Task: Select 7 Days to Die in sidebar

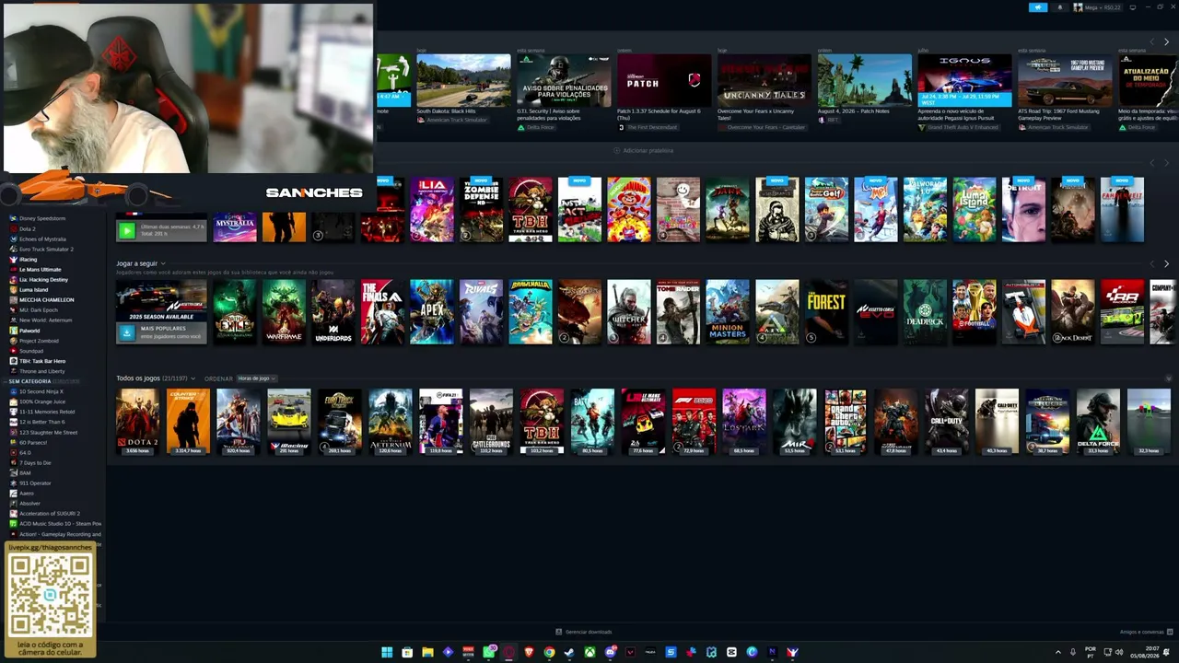Action: point(35,462)
